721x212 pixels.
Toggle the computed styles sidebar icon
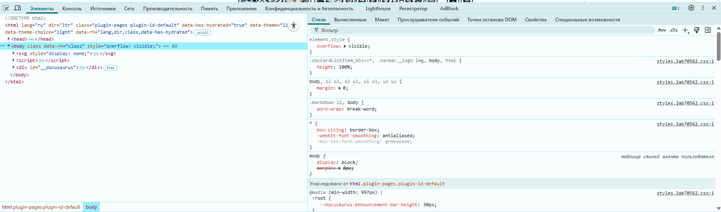point(708,30)
